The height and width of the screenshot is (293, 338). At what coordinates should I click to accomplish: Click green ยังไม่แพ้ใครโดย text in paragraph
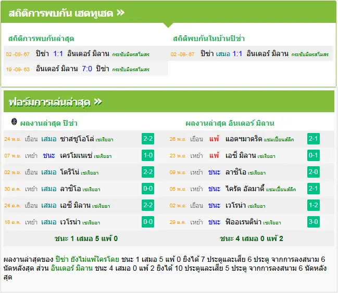[x=95, y=259]
